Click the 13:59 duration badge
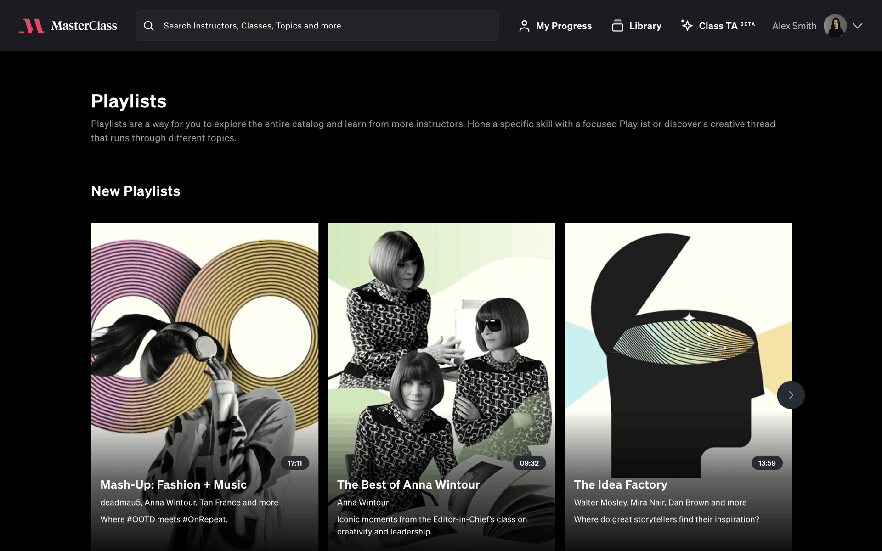 pos(767,463)
